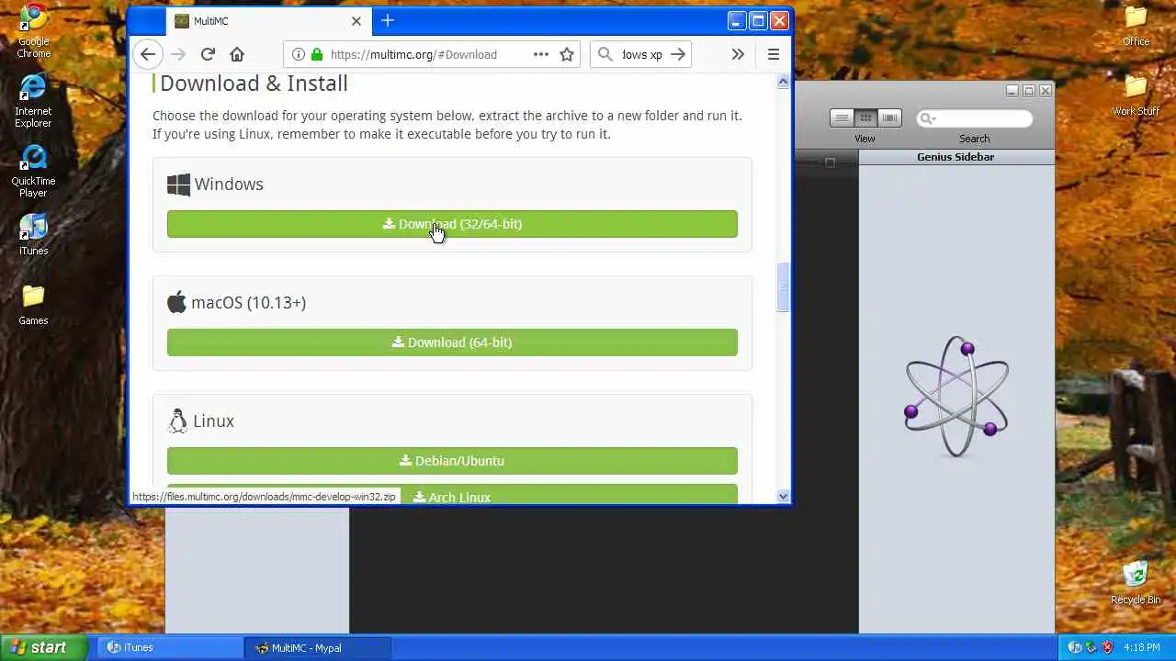Click the Genius atom logo

click(956, 397)
